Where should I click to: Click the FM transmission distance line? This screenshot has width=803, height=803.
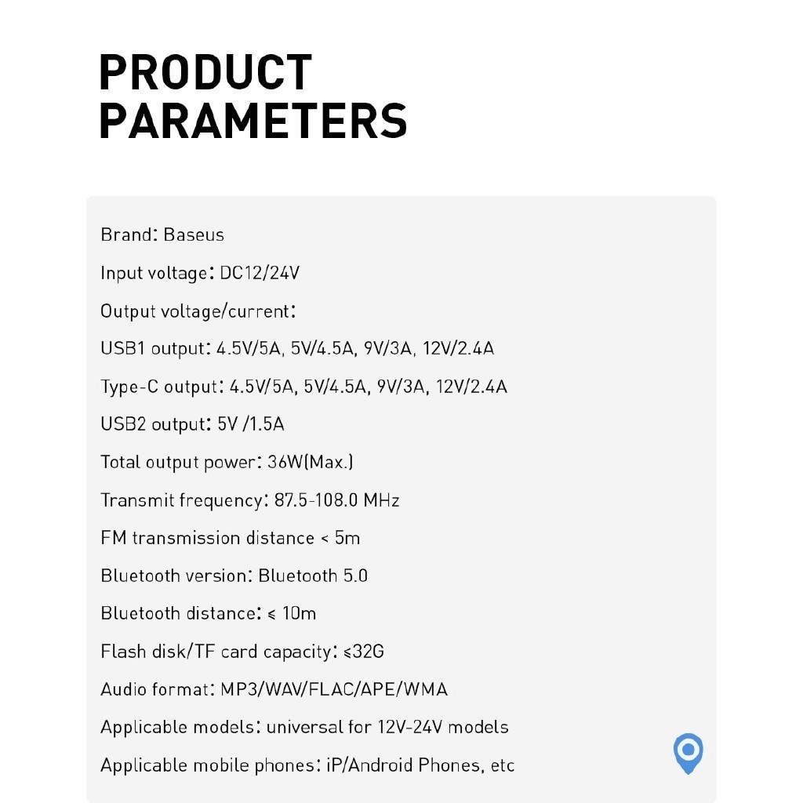pyautogui.click(x=230, y=538)
